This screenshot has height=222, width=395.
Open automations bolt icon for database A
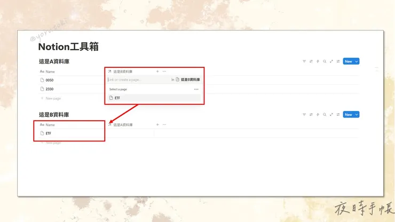click(x=318, y=61)
